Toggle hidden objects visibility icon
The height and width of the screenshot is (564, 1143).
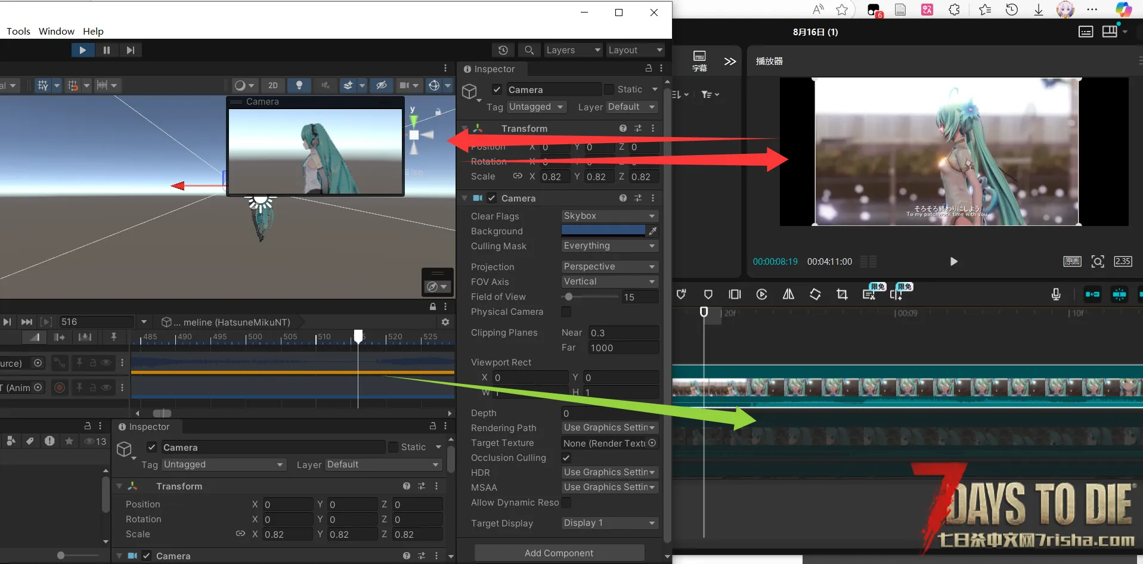[x=382, y=85]
